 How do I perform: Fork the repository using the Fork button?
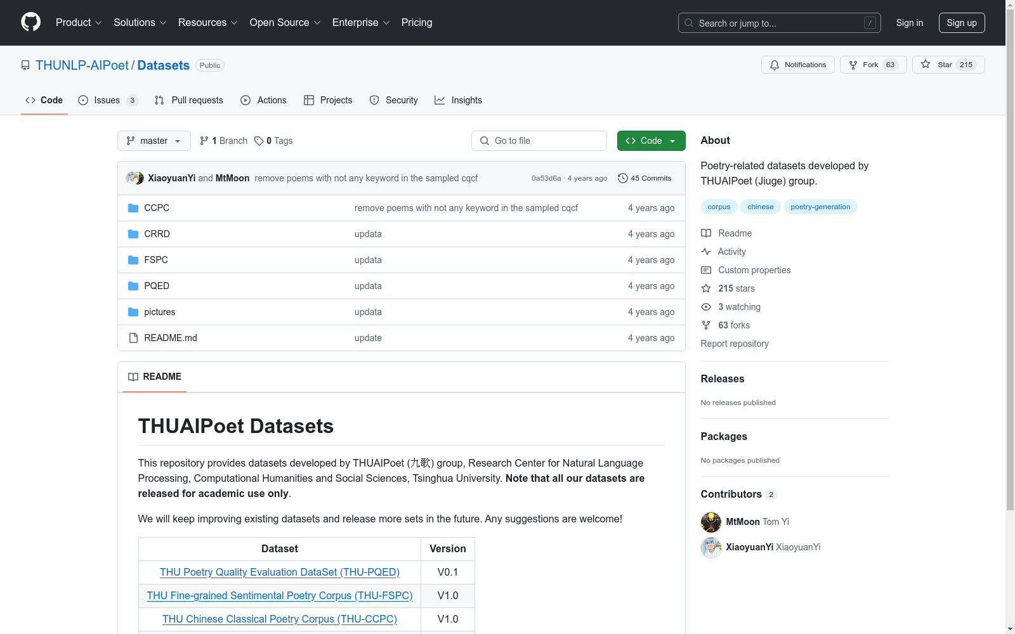tap(873, 65)
